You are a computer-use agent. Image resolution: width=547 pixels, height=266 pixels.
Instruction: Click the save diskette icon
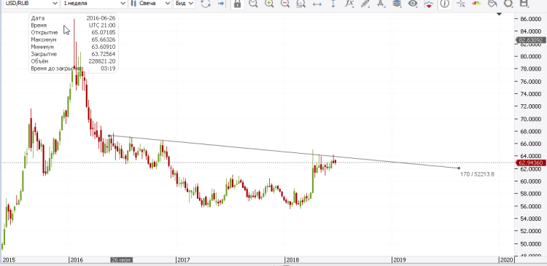tap(524, 4)
